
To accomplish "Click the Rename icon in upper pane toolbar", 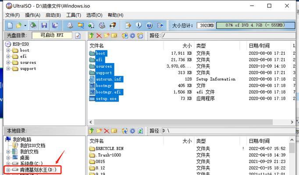I will pos(114,35).
